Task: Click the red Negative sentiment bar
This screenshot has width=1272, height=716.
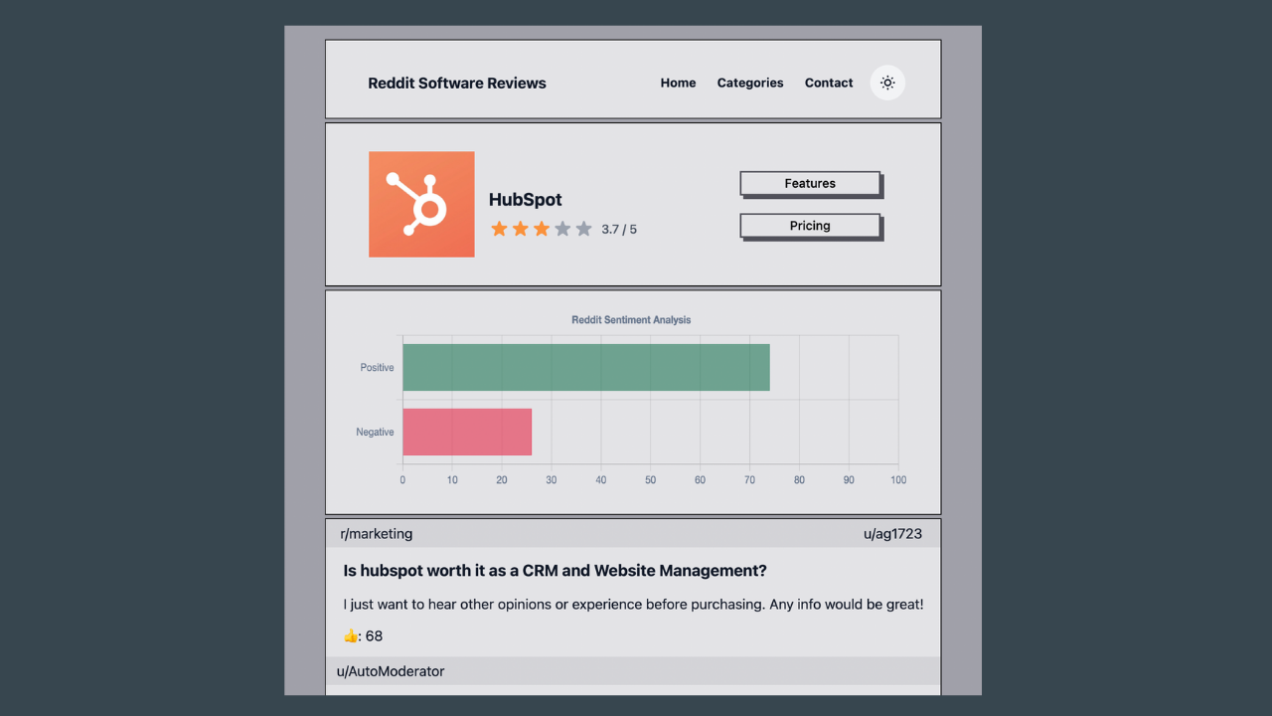Action: coord(467,432)
